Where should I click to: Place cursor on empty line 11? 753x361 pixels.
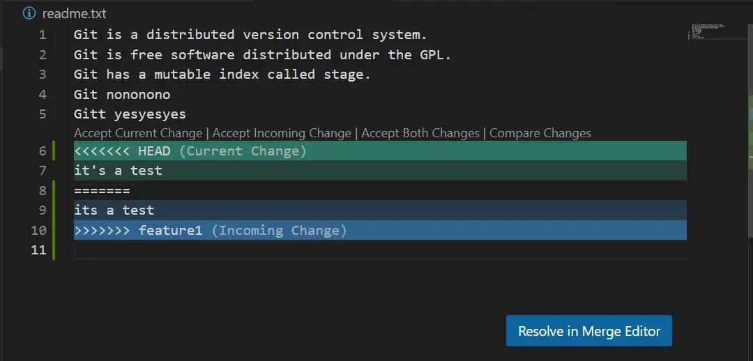coord(279,250)
